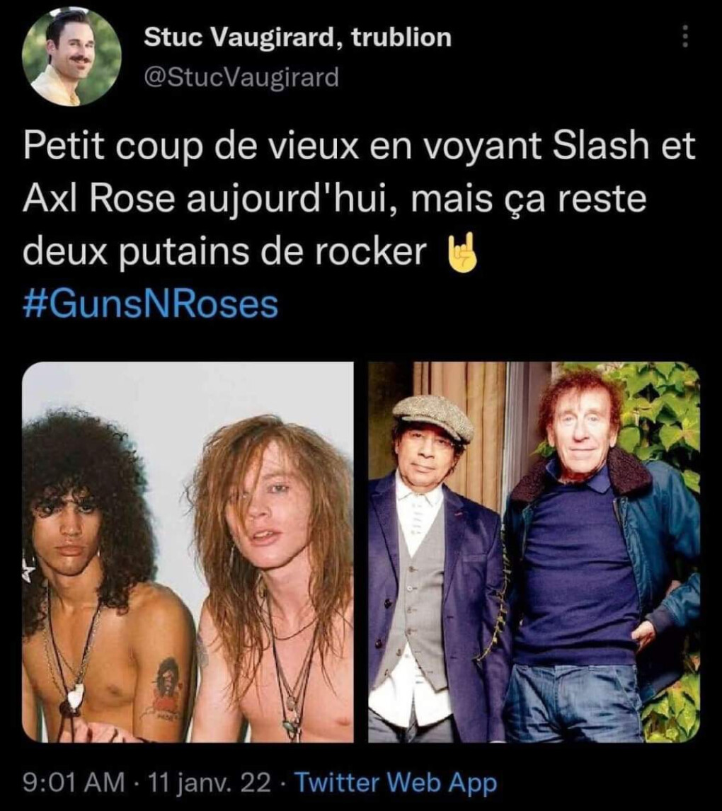This screenshot has width=722, height=811.
Task: Open the right photo of two older men
Action: point(534,552)
